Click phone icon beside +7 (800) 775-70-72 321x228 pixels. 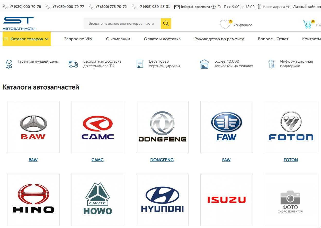91,7
